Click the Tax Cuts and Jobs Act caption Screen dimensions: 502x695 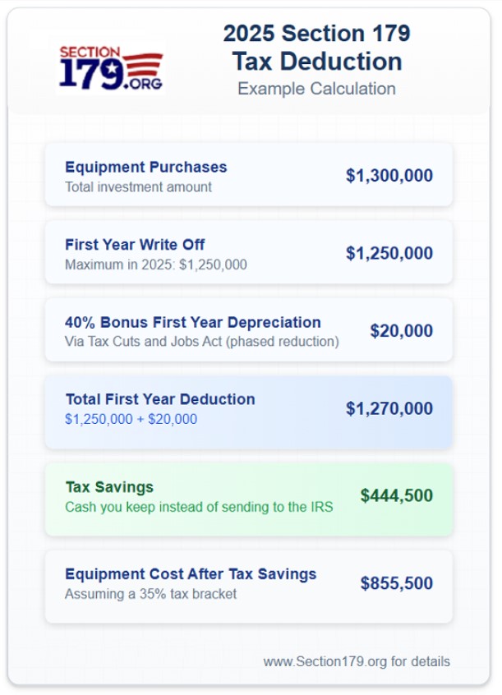point(201,342)
